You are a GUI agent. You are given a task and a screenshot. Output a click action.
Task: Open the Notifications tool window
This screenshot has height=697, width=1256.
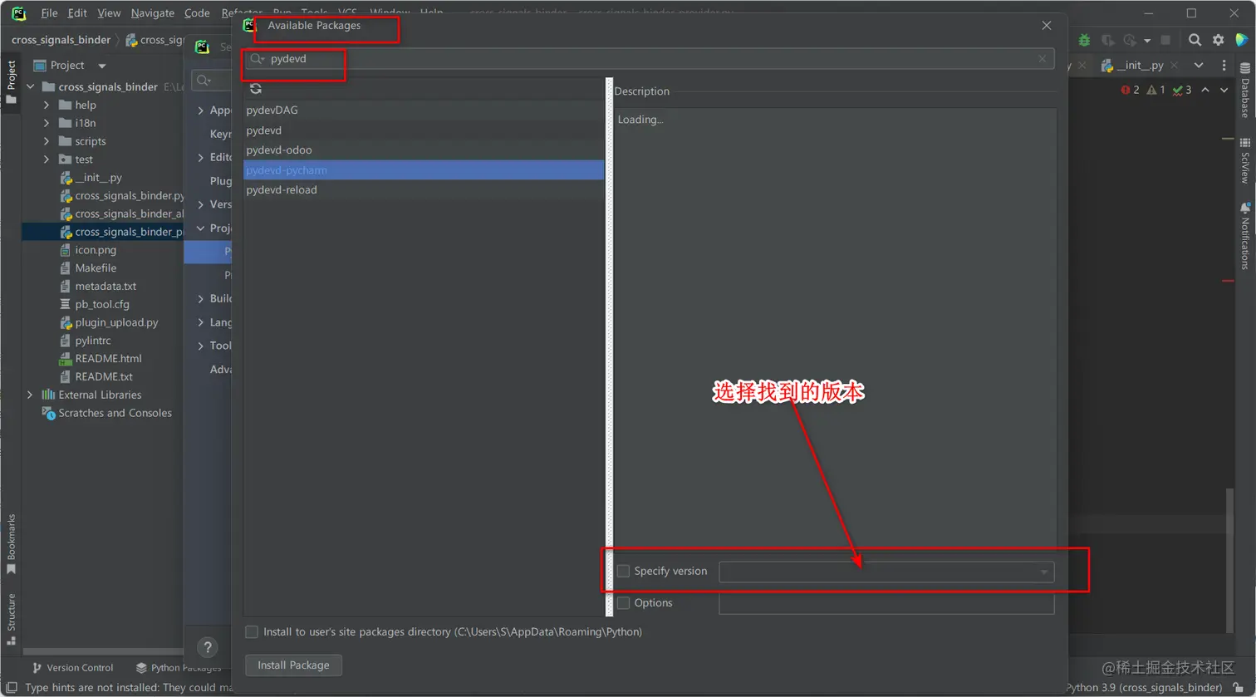click(1244, 236)
